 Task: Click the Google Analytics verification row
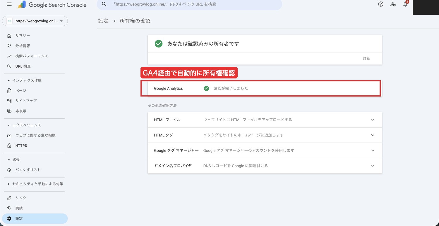point(265,88)
